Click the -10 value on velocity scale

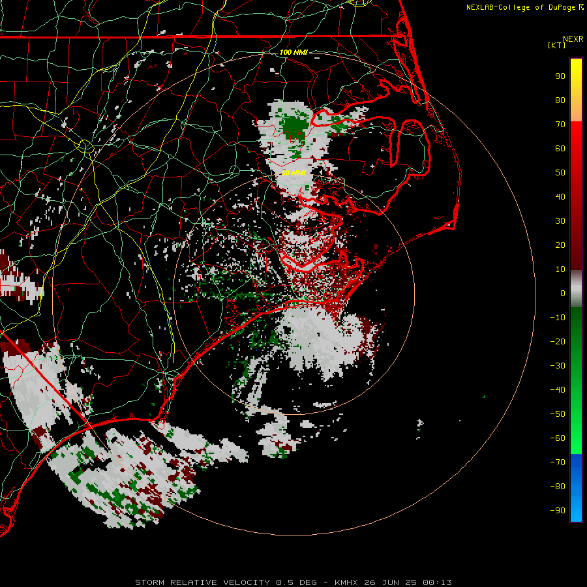pyautogui.click(x=558, y=318)
